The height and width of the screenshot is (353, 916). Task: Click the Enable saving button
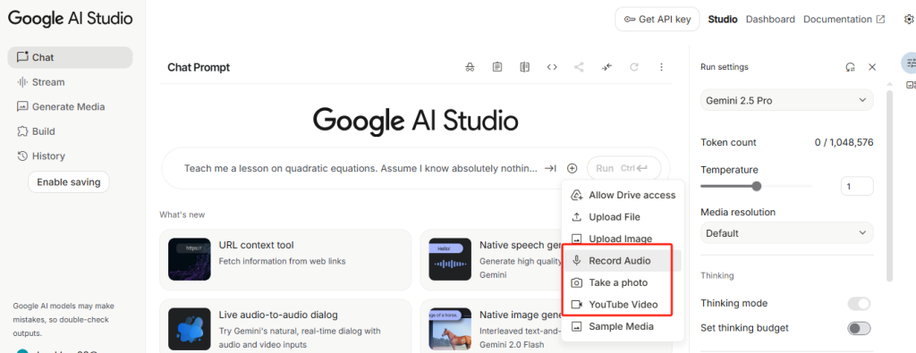pyautogui.click(x=68, y=182)
